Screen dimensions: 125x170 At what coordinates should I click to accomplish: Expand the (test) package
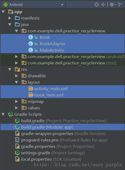point(17,63)
